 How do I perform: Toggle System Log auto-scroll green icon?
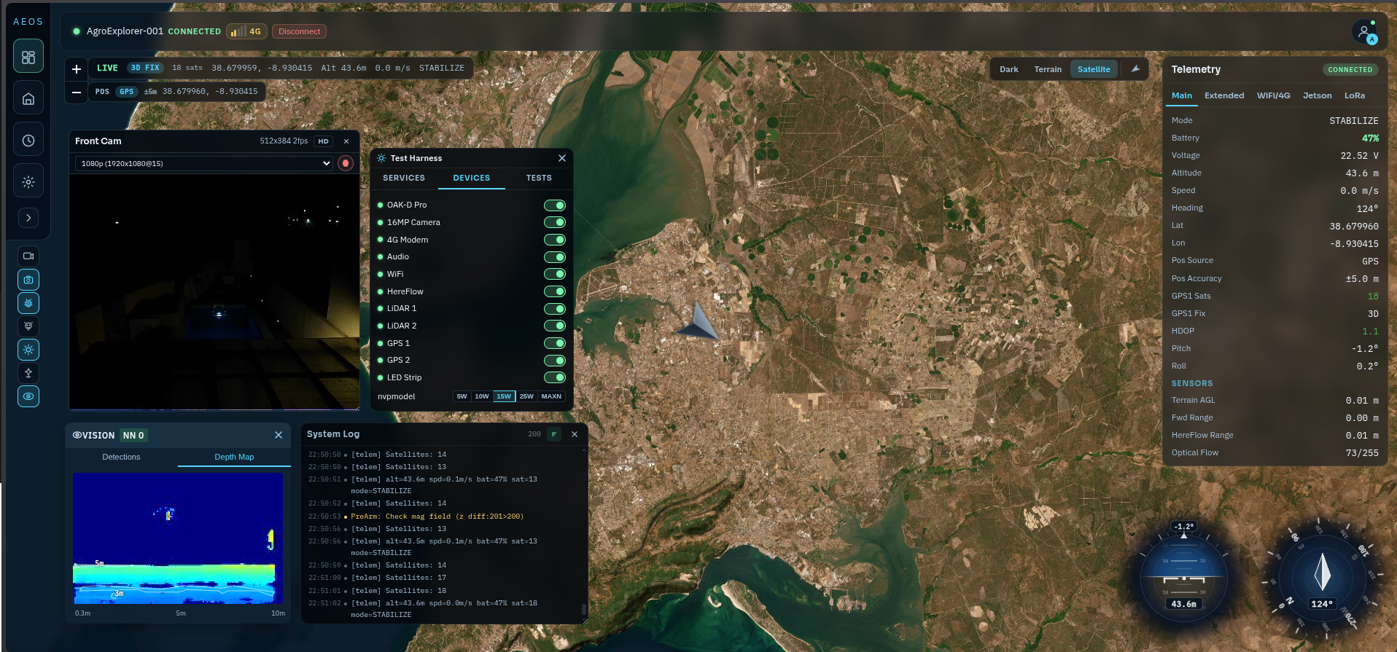554,434
